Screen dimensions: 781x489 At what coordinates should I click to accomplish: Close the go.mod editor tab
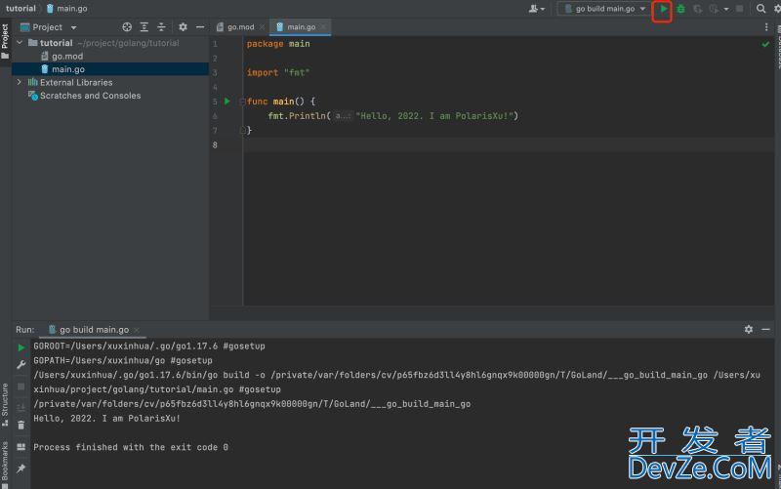(x=262, y=27)
